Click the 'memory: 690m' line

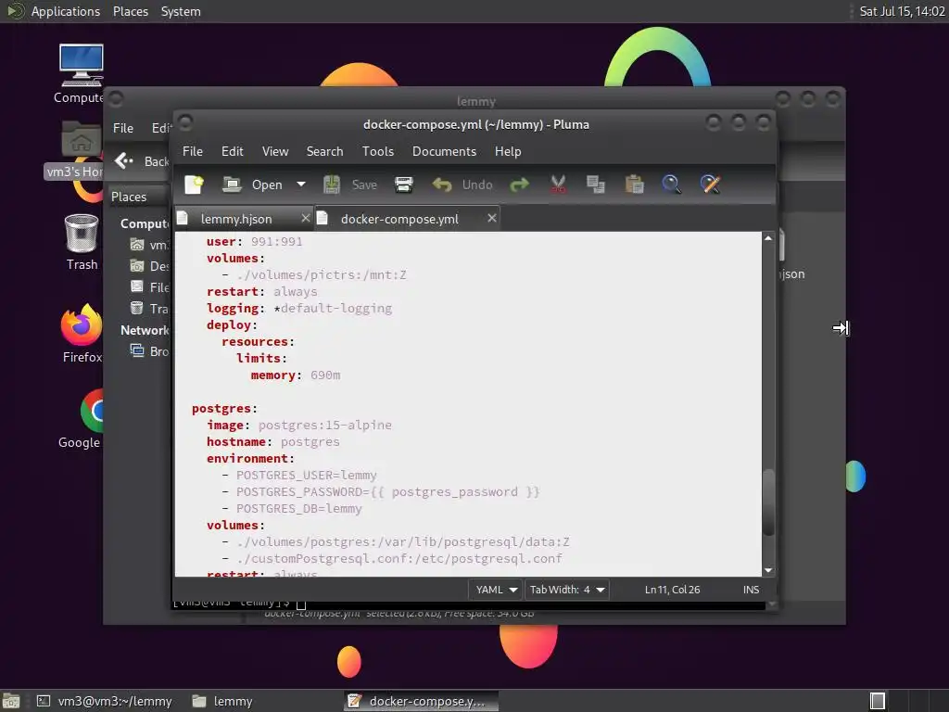coord(296,375)
